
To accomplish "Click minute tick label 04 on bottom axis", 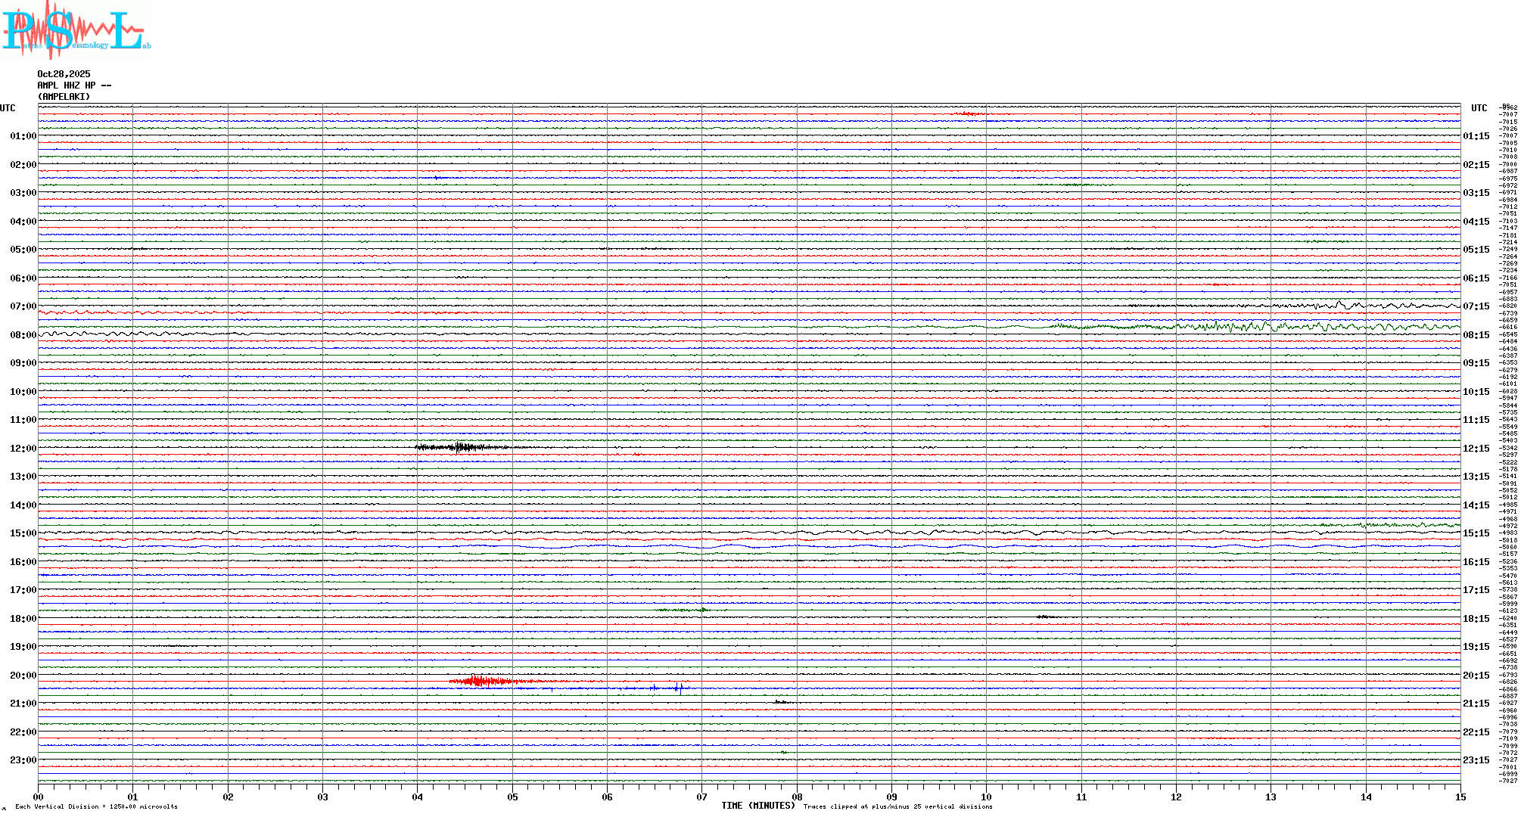I will point(417,797).
